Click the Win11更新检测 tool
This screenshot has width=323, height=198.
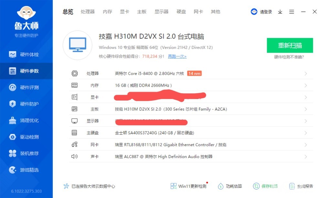coord(189,186)
